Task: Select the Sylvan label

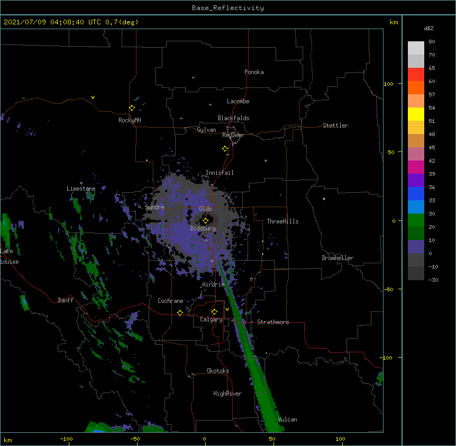Action: coord(206,130)
